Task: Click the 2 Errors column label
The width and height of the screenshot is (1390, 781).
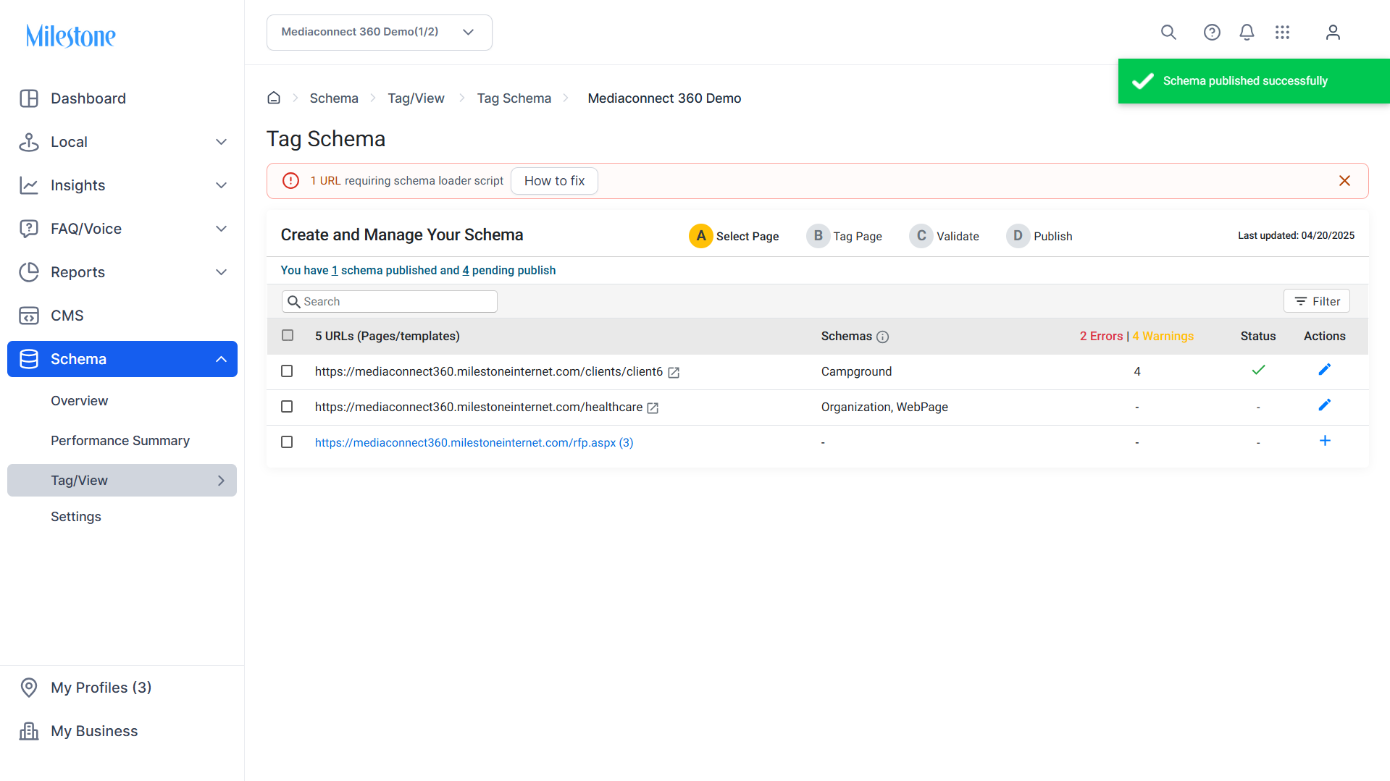Action: (1101, 336)
